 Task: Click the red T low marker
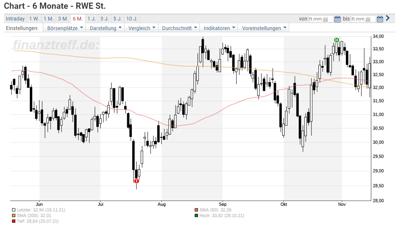coord(137,181)
